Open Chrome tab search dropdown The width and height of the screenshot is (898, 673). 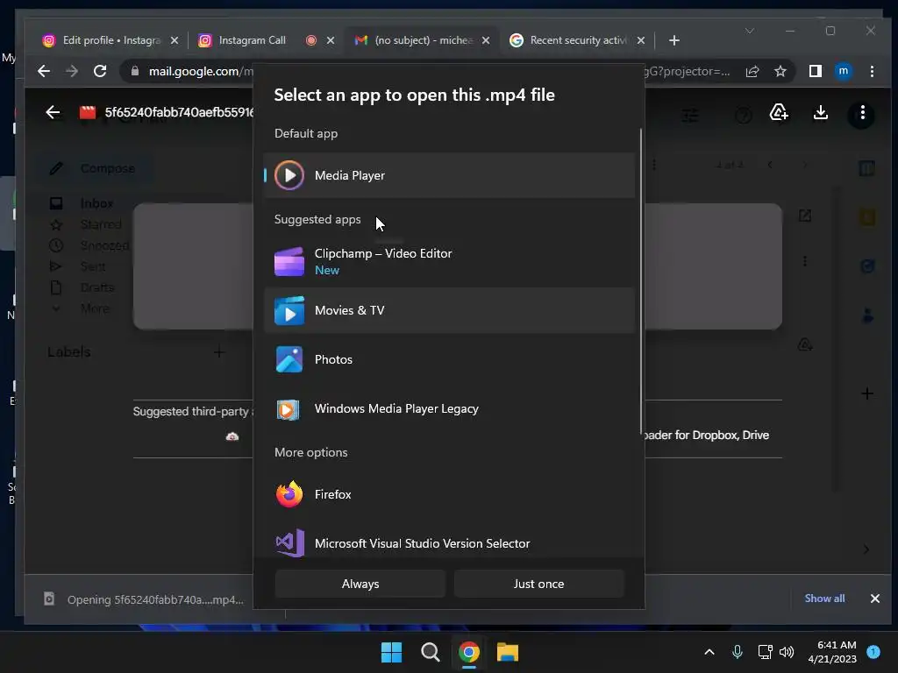point(749,31)
